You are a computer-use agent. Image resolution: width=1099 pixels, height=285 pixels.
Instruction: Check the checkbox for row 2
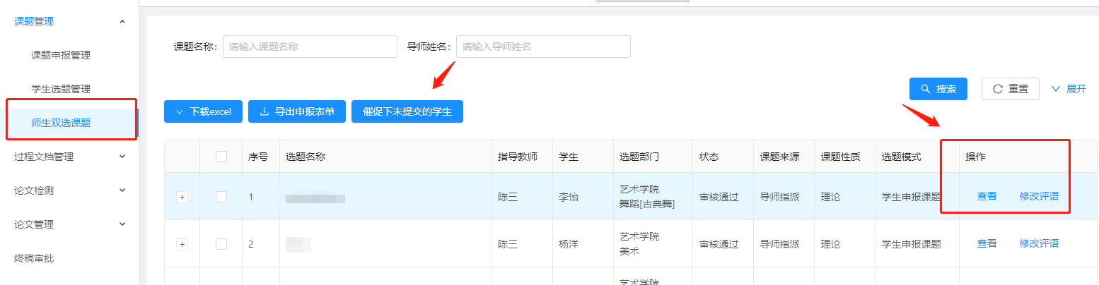click(x=221, y=244)
